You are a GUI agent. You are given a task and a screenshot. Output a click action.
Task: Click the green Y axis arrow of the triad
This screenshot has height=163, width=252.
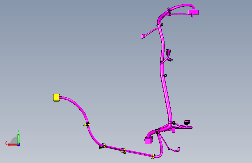coord(19,139)
